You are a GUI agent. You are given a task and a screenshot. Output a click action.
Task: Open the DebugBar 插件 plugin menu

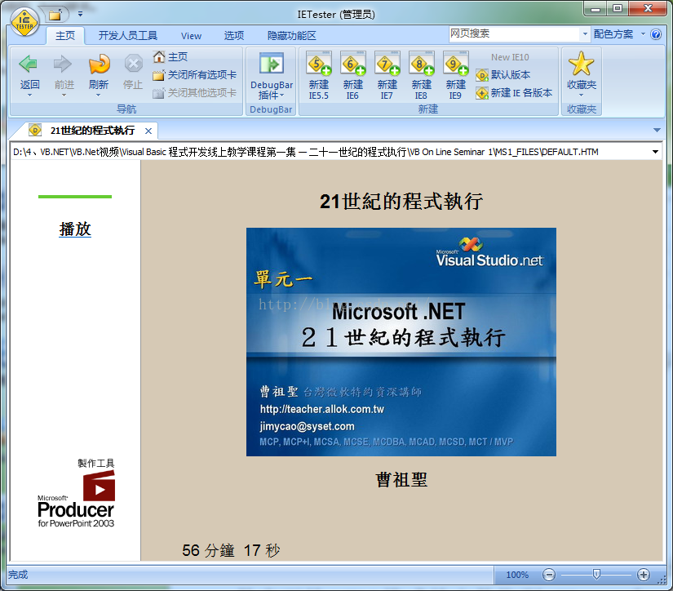coord(272,76)
